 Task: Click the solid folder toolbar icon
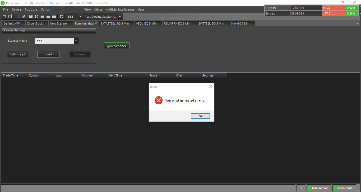click(x=48, y=17)
